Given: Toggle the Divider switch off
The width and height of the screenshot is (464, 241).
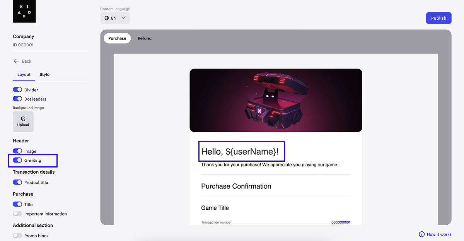Looking at the screenshot, I should pos(17,90).
